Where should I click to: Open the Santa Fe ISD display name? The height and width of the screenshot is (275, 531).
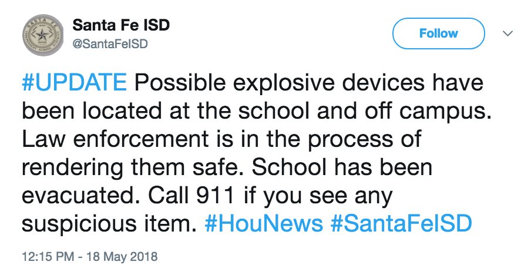tap(121, 25)
